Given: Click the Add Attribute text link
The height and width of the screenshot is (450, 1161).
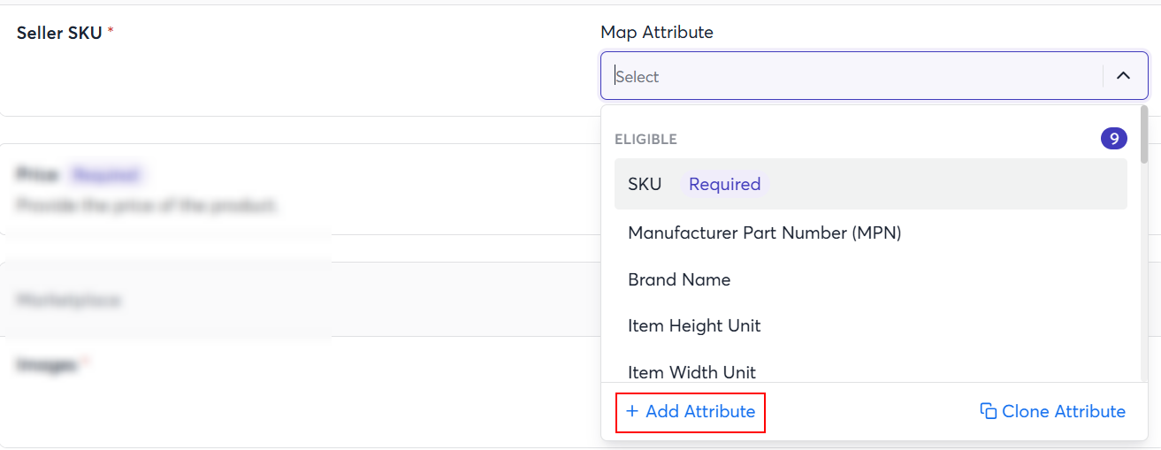Looking at the screenshot, I should (700, 412).
